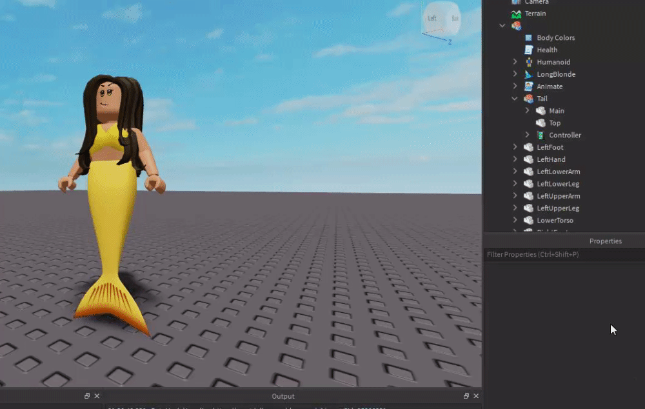This screenshot has width=645, height=409.
Task: Click the Output panel title
Action: (x=283, y=396)
